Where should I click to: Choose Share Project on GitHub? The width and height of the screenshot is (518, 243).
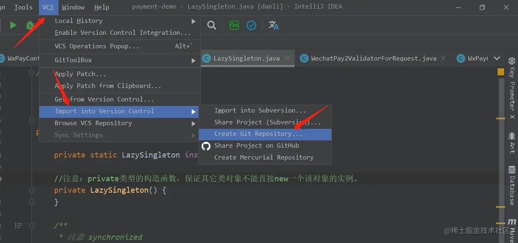click(265, 146)
